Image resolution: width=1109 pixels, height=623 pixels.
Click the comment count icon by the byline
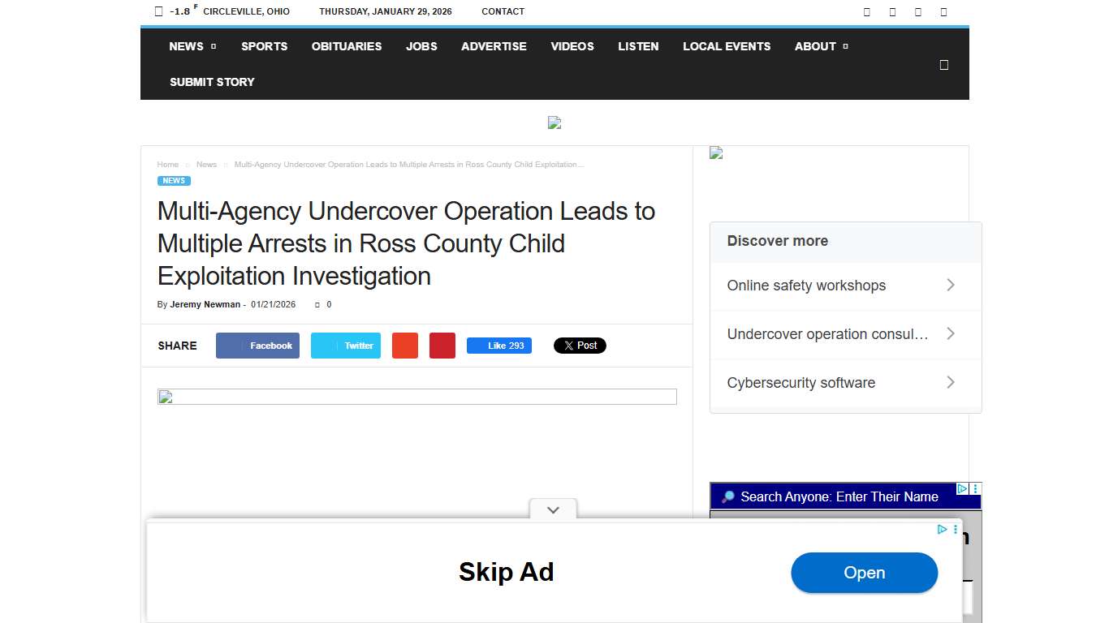pos(317,304)
